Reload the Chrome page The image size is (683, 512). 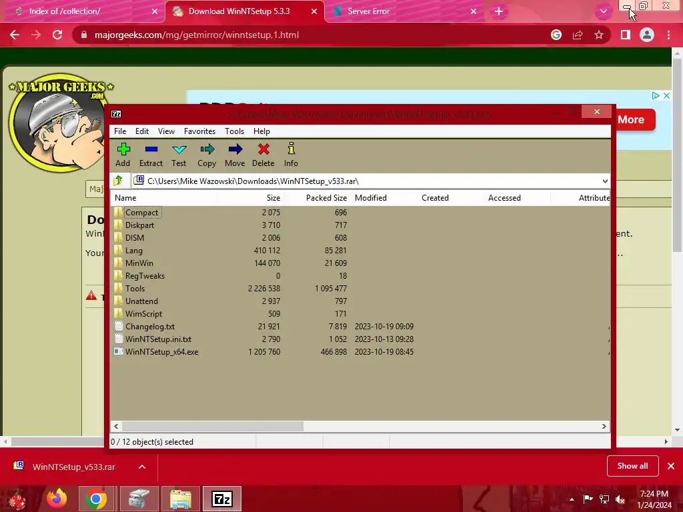coord(57,35)
